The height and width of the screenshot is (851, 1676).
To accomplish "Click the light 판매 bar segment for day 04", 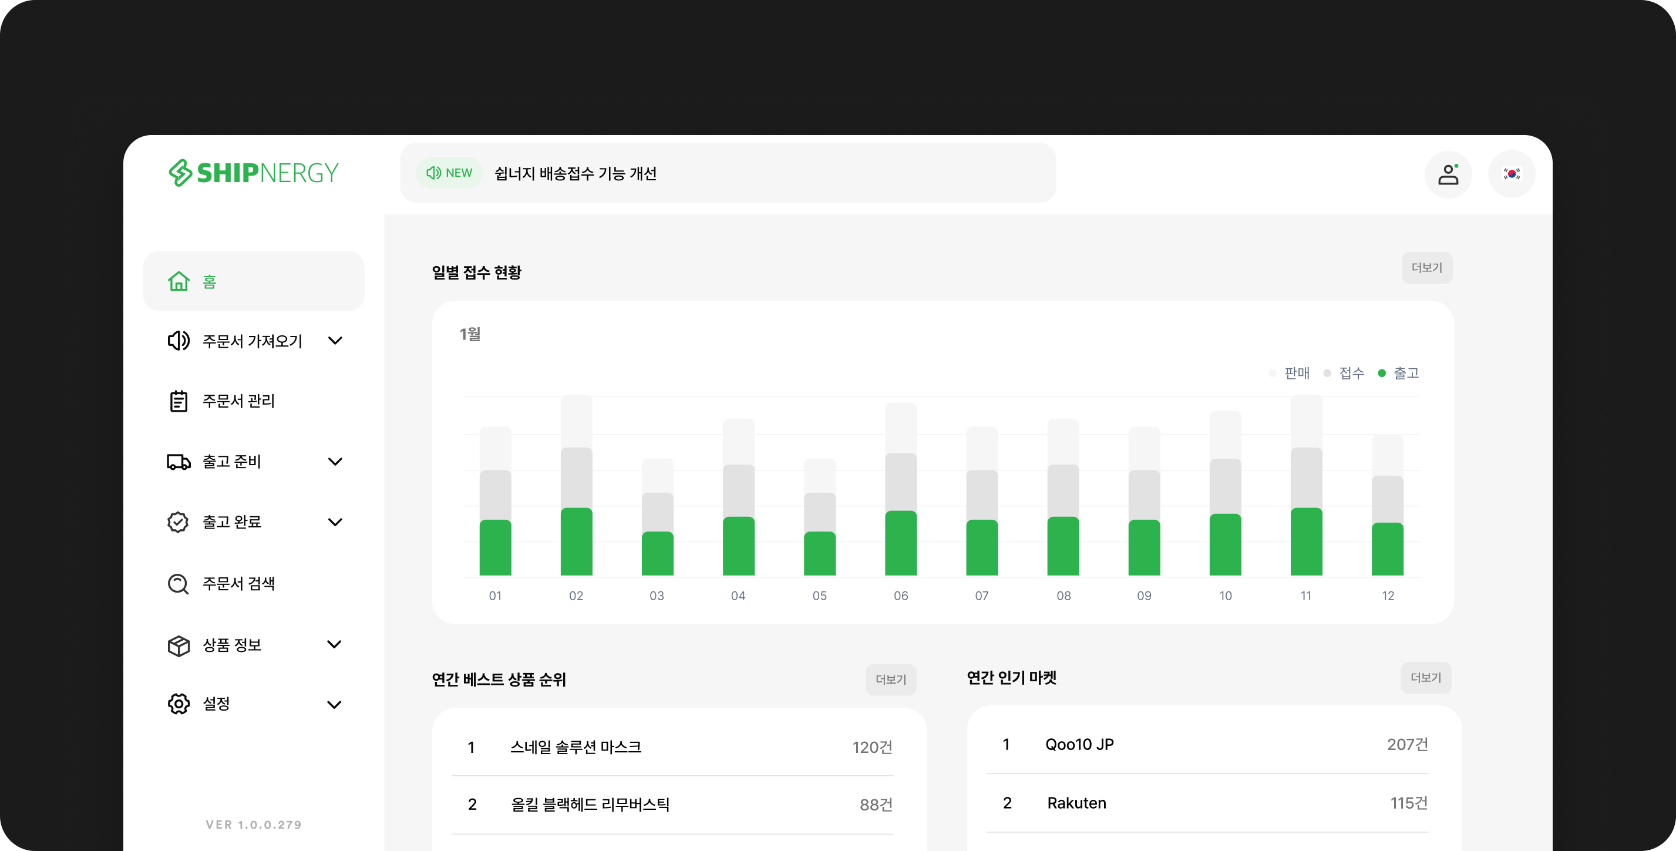I will coord(738,442).
